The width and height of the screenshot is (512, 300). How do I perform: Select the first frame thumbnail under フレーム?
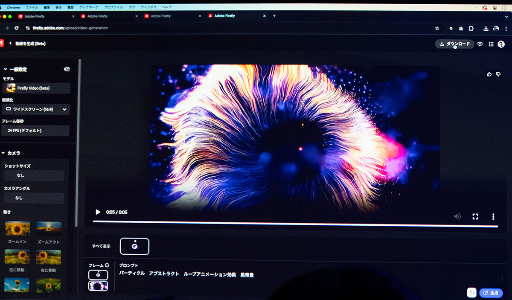(98, 275)
